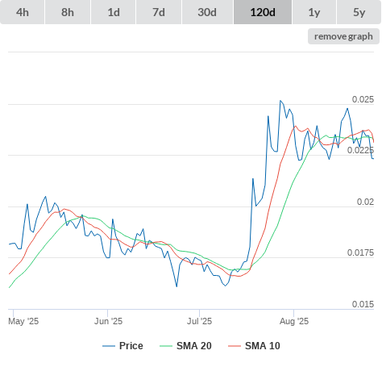
Task: Click the green SMA 20 line swatch
Action: [166, 346]
